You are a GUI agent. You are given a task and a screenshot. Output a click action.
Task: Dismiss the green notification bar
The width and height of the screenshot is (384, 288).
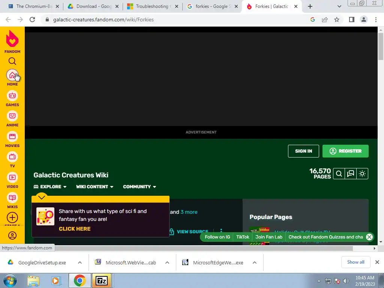click(369, 237)
